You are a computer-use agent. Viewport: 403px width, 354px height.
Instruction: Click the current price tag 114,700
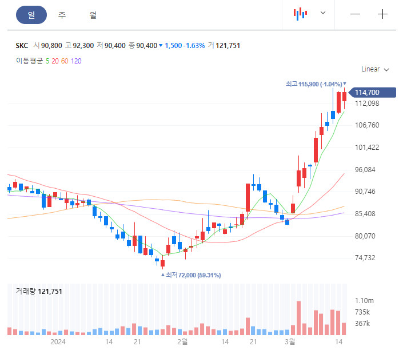coord(372,93)
